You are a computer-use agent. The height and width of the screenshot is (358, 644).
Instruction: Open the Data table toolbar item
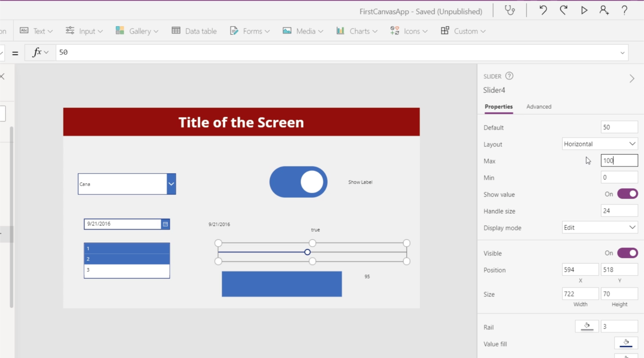tap(194, 31)
